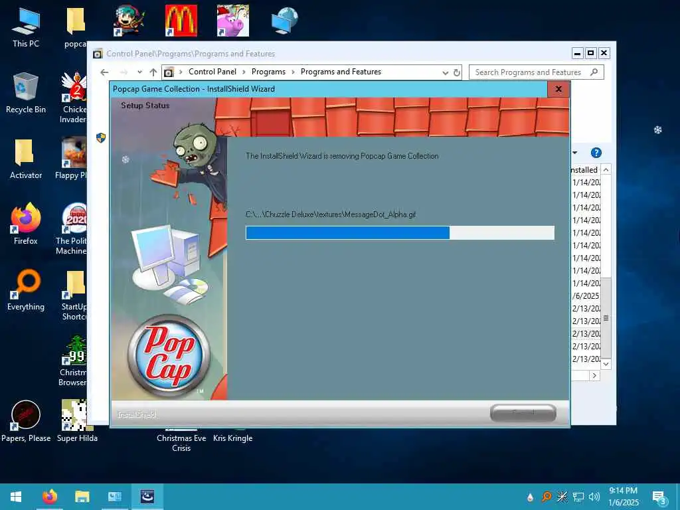Image resolution: width=680 pixels, height=510 pixels.
Task: Switch to Control Panel taskbar button
Action: pos(114,497)
